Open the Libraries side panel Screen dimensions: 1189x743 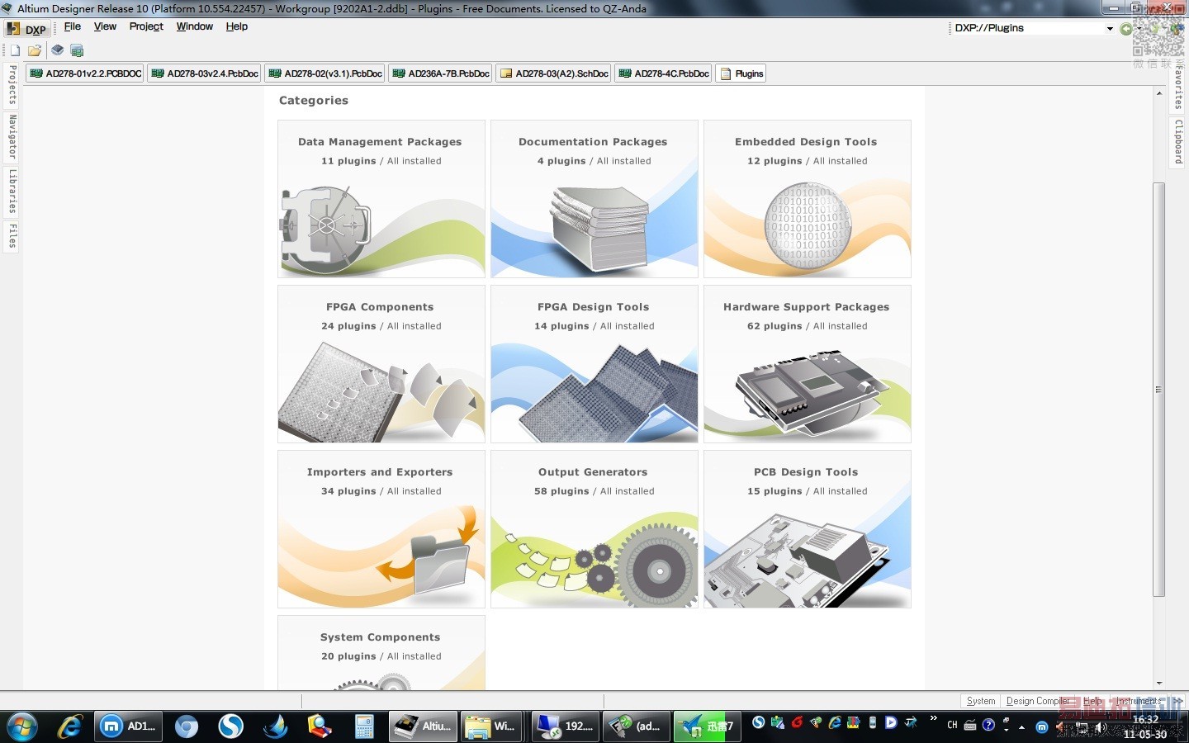12,192
